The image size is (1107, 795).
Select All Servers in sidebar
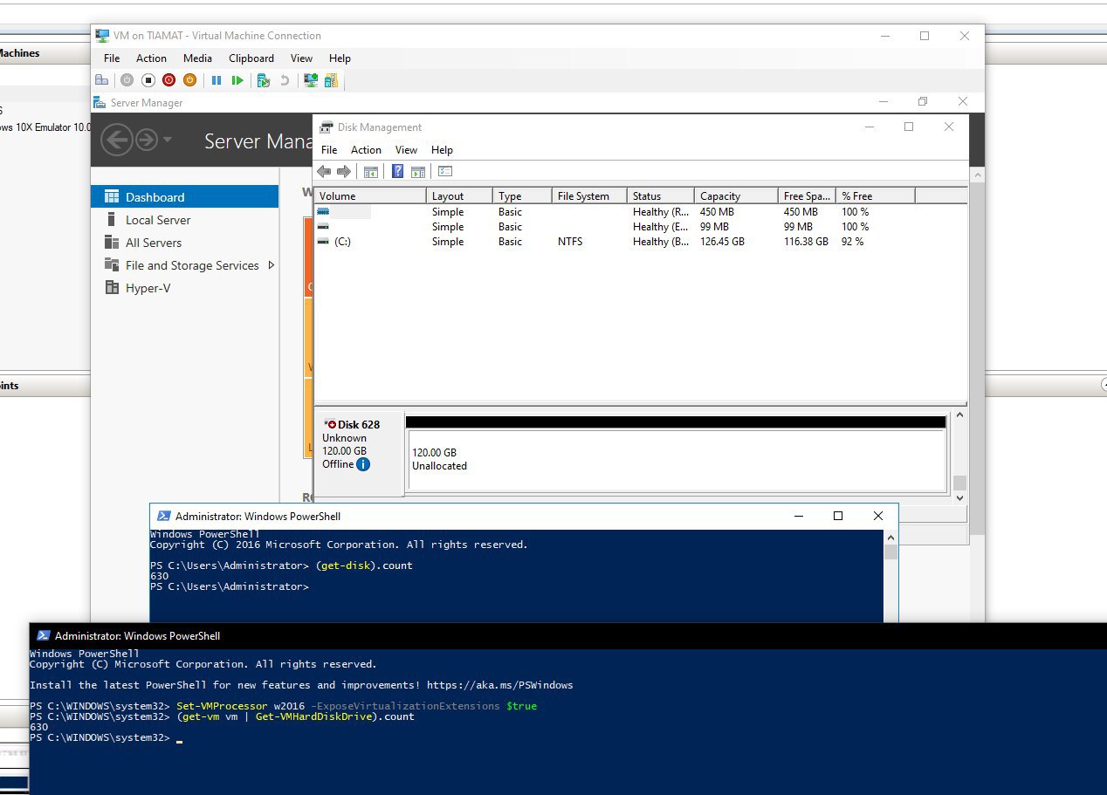pos(185,243)
